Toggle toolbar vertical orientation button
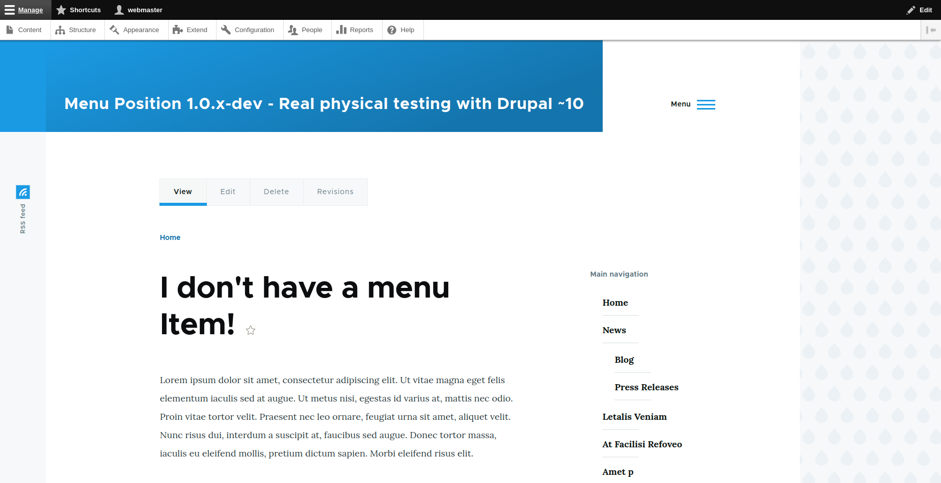941x483 pixels. pos(931,30)
